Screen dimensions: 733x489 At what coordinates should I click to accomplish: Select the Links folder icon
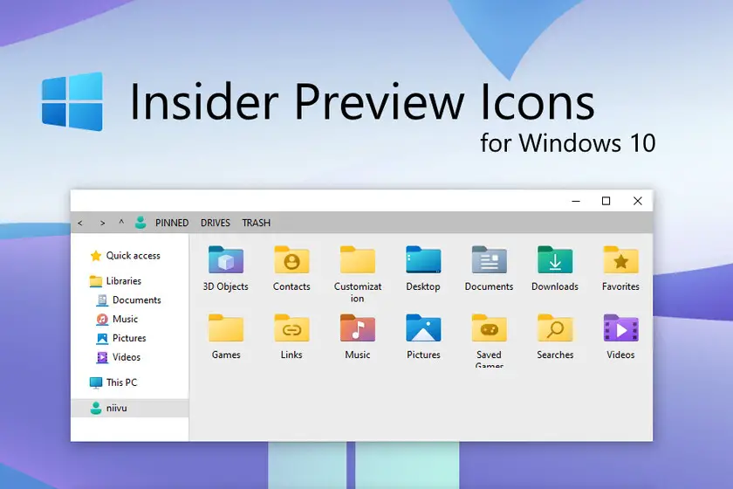coord(291,328)
